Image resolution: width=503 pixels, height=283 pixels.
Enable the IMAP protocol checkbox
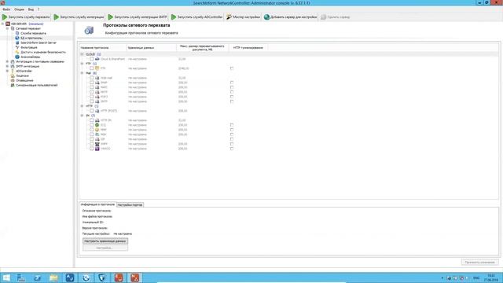(x=92, y=83)
